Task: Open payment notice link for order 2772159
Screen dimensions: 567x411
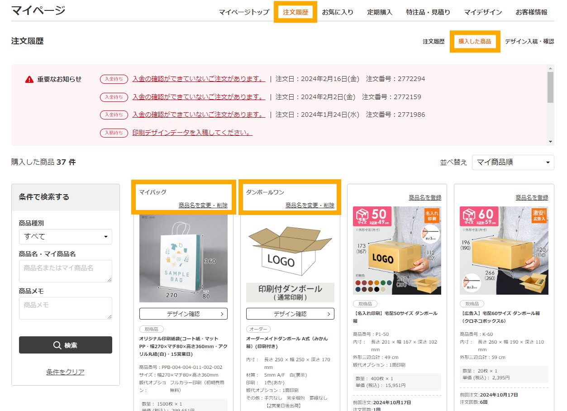Action: click(199, 96)
